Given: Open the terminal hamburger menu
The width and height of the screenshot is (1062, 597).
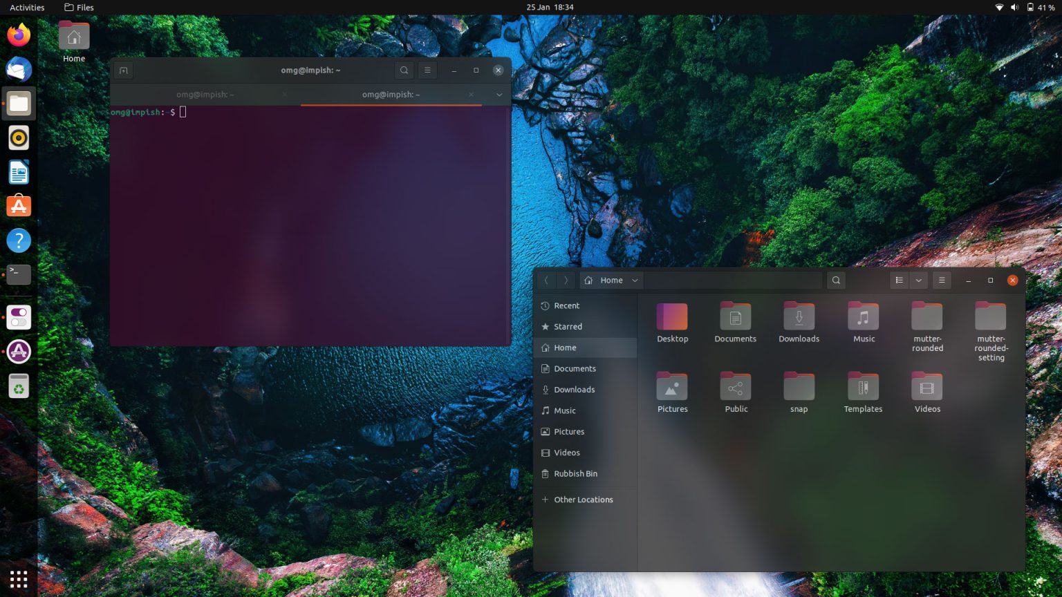Looking at the screenshot, I should 427,70.
